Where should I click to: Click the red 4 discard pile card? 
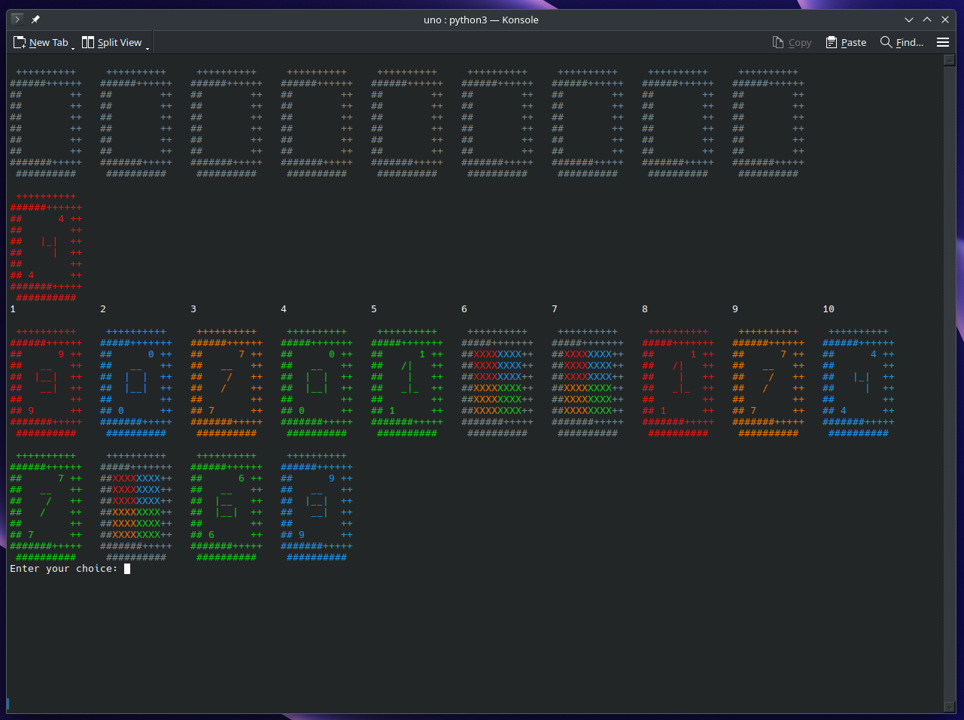click(x=46, y=247)
